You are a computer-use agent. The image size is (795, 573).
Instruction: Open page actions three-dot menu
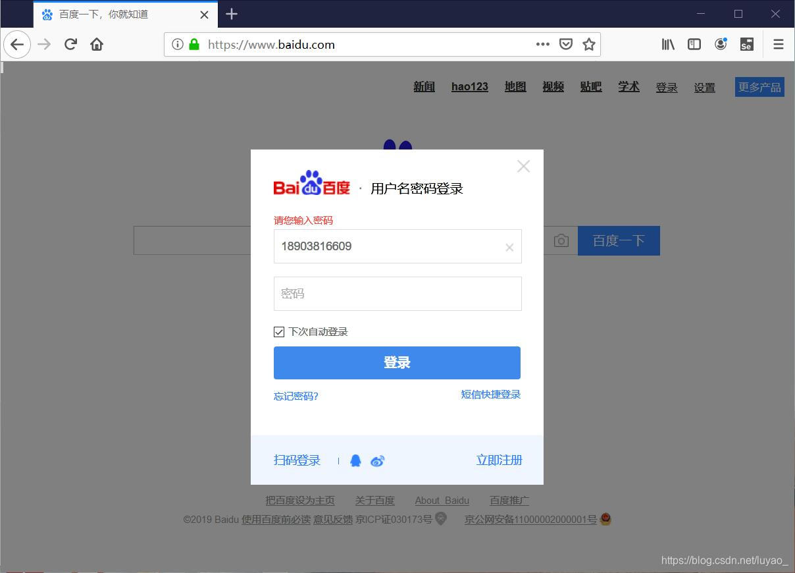(x=542, y=44)
